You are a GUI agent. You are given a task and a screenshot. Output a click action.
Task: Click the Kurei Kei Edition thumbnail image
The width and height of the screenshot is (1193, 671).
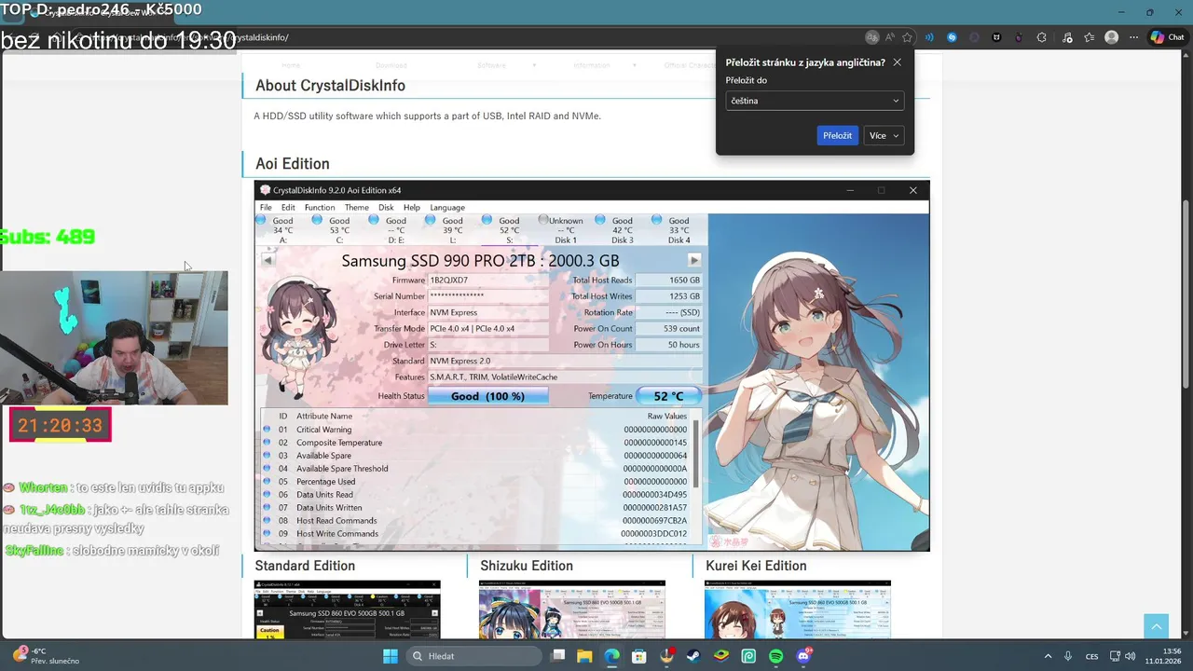point(798,609)
